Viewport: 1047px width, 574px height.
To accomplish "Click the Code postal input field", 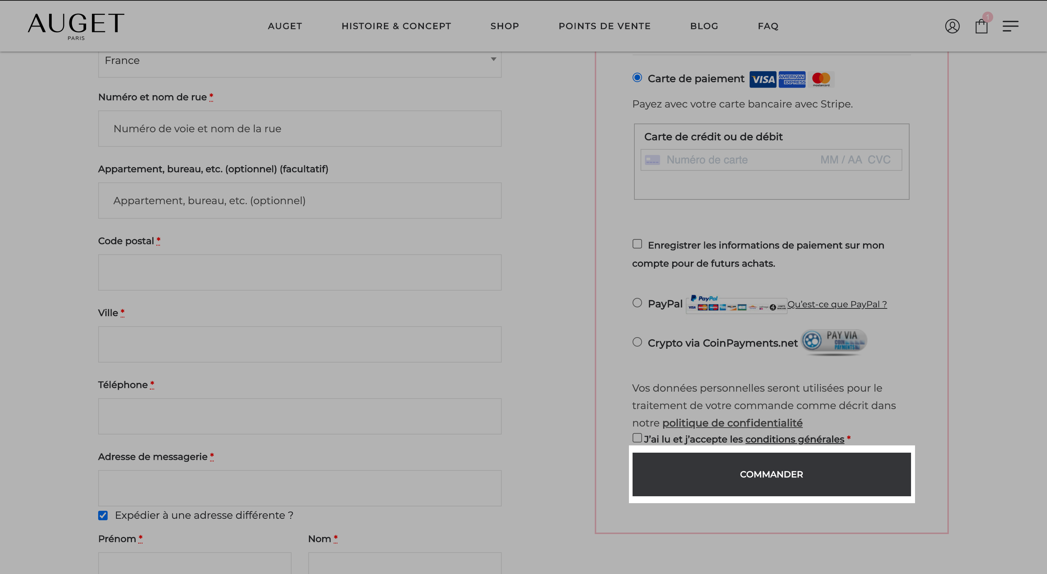I will click(x=300, y=272).
